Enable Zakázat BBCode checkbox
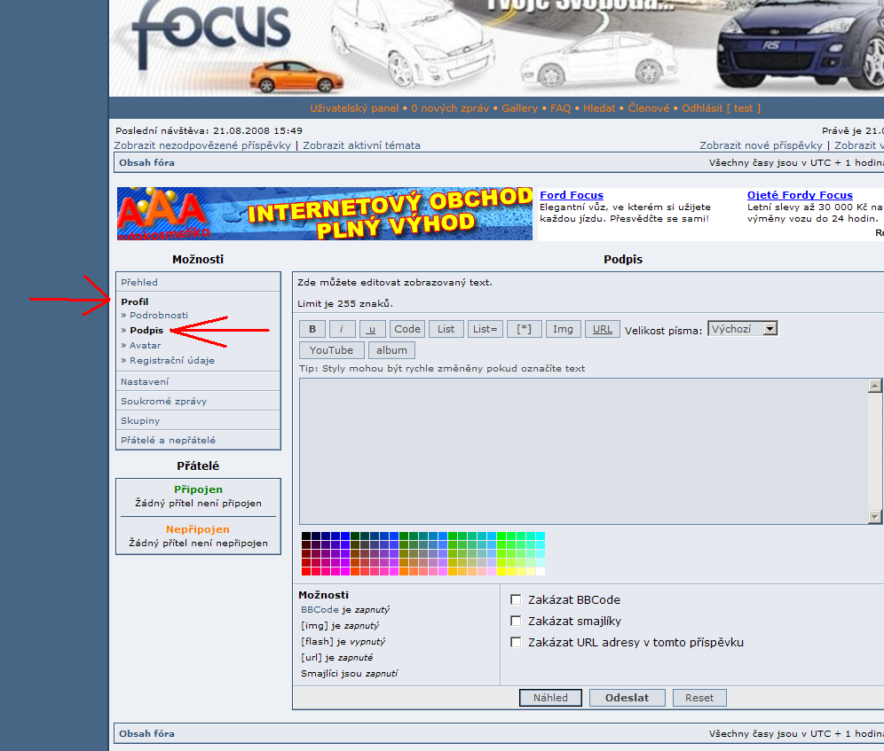Screen dimensions: 884x751 (x=516, y=600)
